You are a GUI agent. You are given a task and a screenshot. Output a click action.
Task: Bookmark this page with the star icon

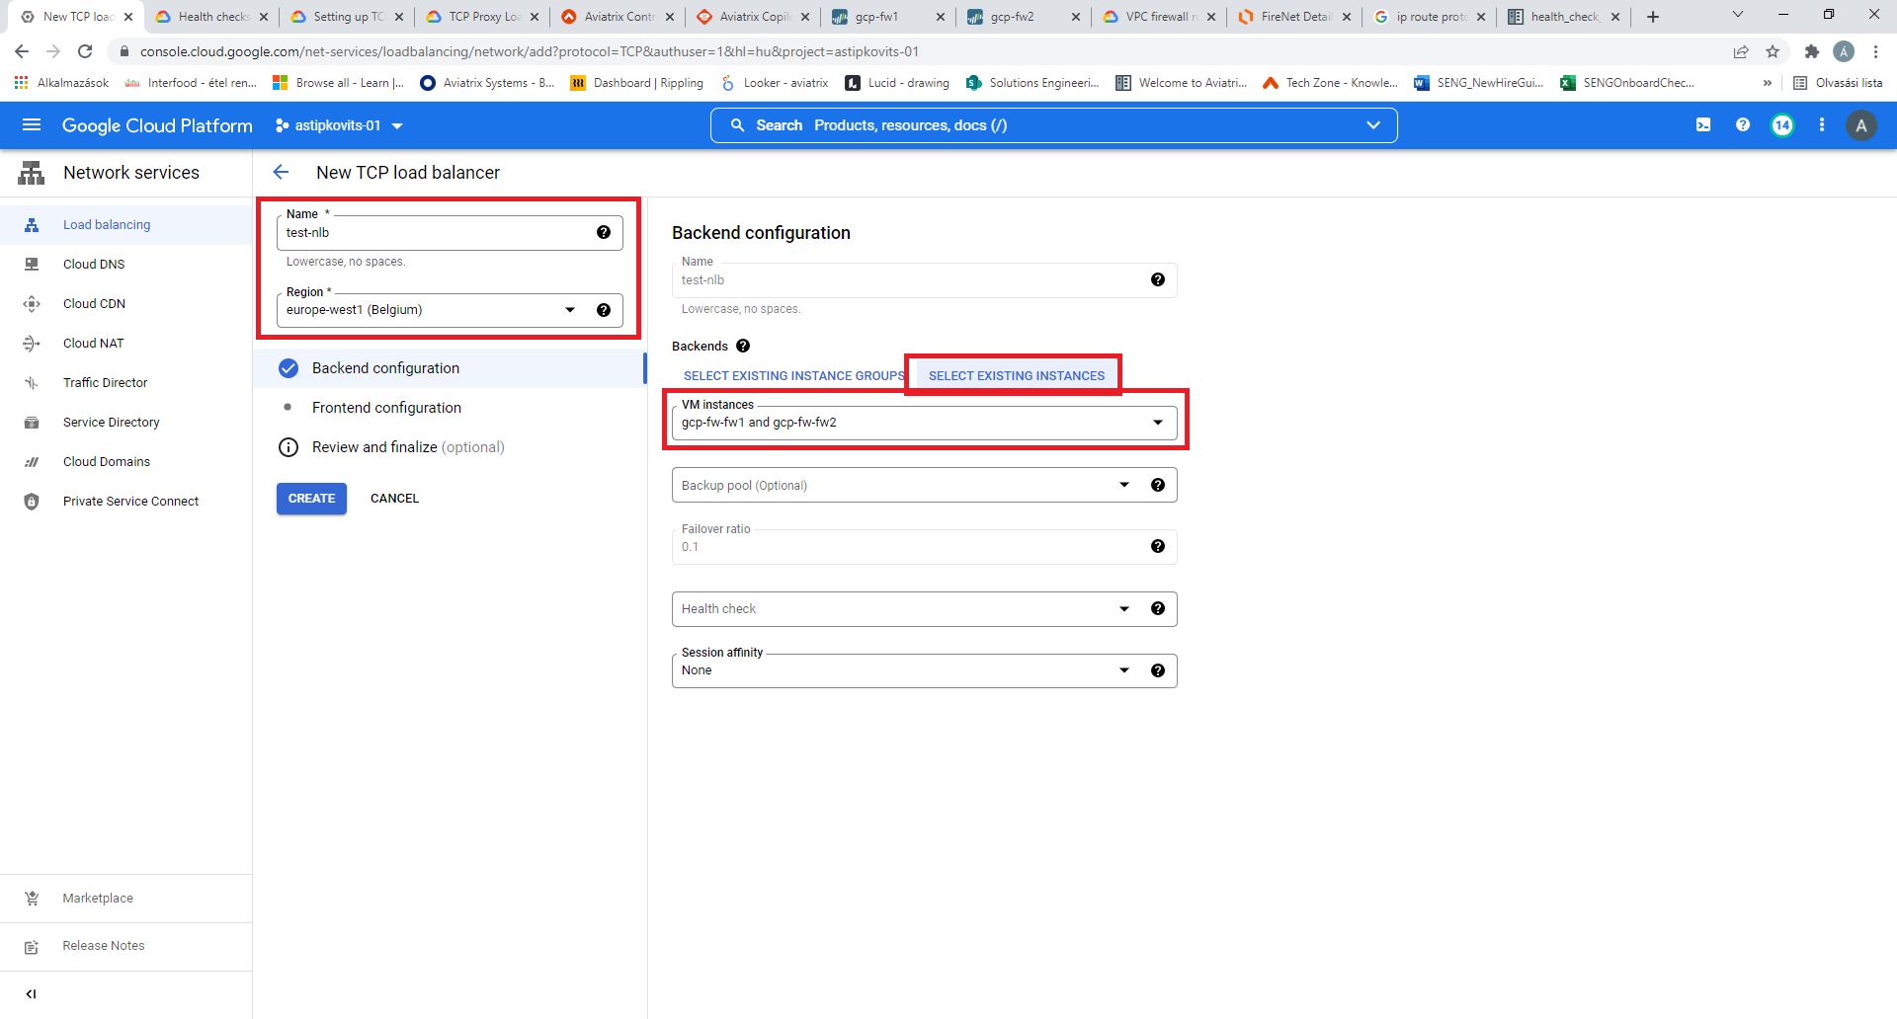pyautogui.click(x=1773, y=51)
